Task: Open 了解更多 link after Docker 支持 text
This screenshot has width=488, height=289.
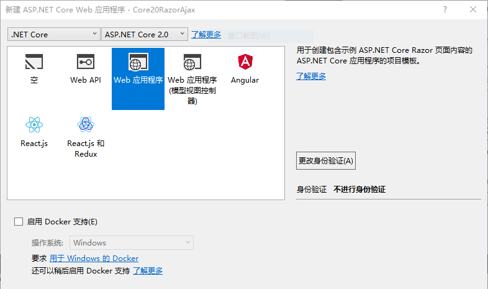Action: click(x=148, y=270)
